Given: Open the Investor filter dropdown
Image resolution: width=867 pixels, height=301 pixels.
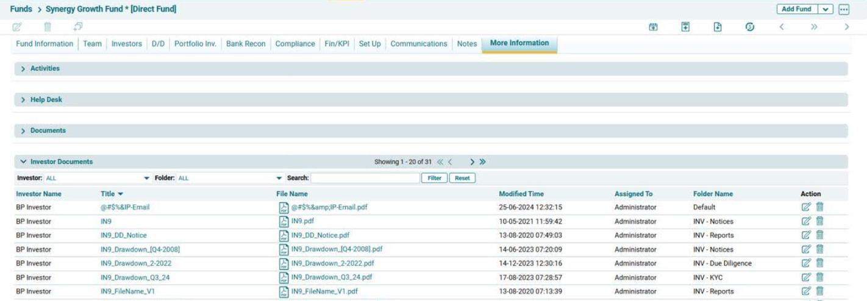Looking at the screenshot, I should pyautogui.click(x=146, y=179).
